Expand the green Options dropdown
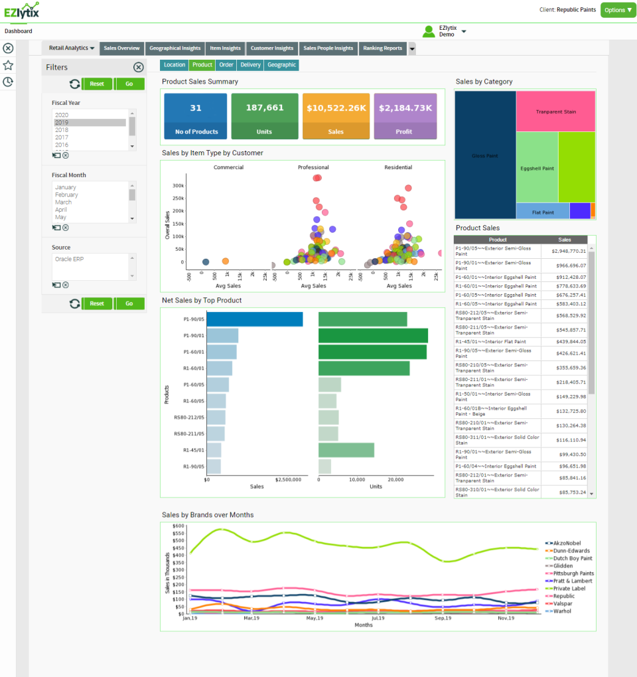This screenshot has width=637, height=677. [618, 11]
